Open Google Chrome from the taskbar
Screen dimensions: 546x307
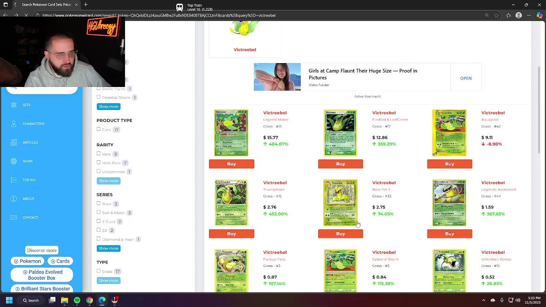click(90, 300)
